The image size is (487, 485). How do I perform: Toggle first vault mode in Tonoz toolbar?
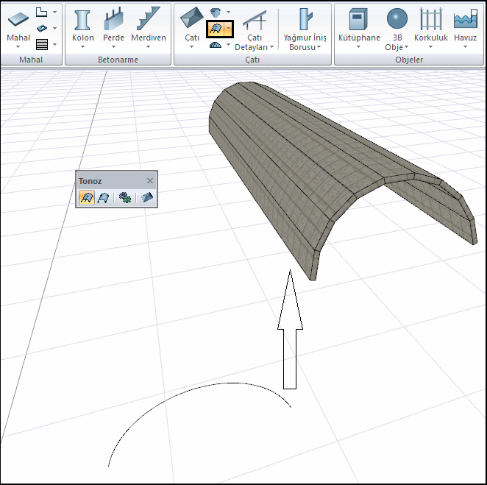tap(86, 197)
